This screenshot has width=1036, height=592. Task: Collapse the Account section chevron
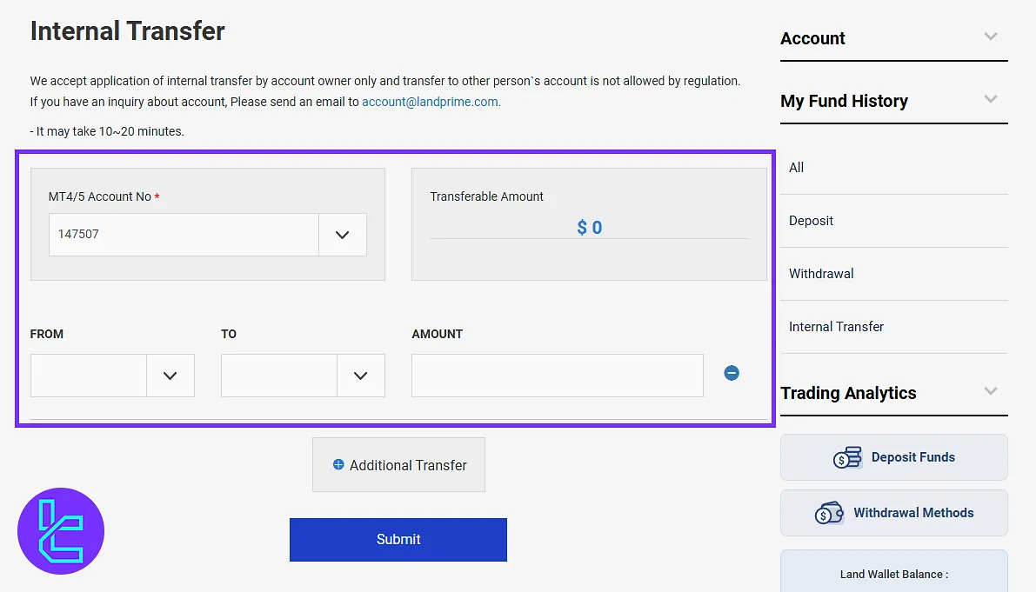tap(990, 37)
